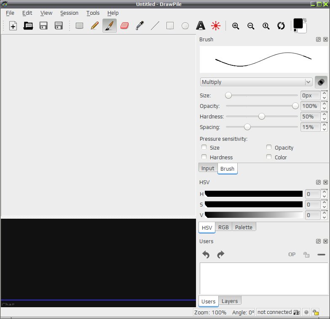This screenshot has width=330, height=319.
Task: Click the OP button in Users panel
Action: pos(292,255)
